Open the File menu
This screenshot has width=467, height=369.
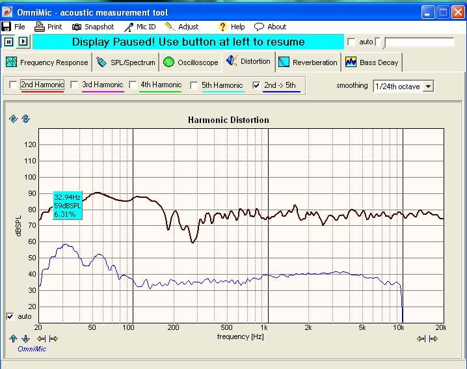tap(14, 27)
